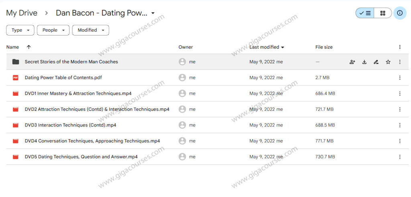411x197 pixels.
Task: Click the rename pencil icon
Action: pos(376,62)
